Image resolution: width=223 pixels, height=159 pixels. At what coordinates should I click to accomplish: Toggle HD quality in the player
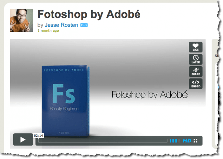point(187,141)
